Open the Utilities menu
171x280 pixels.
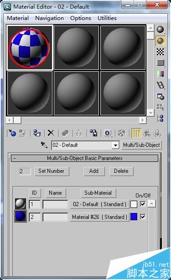107,18
